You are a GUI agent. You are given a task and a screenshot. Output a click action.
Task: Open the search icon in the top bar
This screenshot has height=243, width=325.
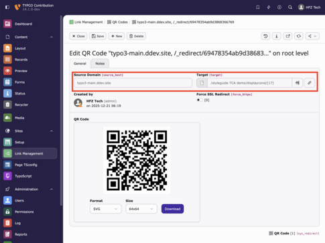[290, 7]
